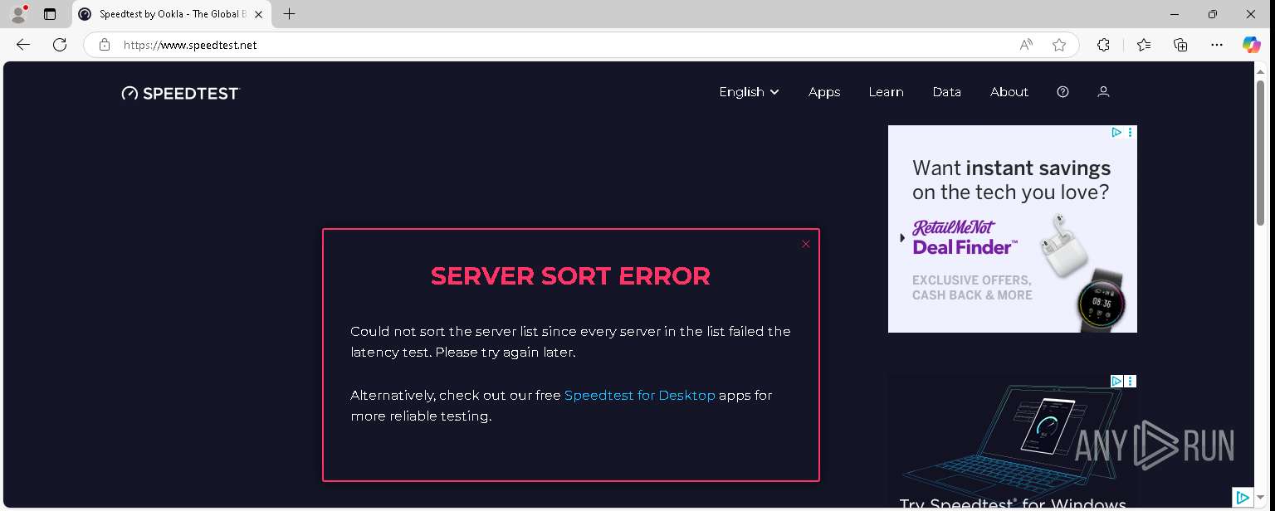This screenshot has height=511, width=1275.
Task: Open browser Extensions puzzle icon
Action: pyautogui.click(x=1103, y=45)
